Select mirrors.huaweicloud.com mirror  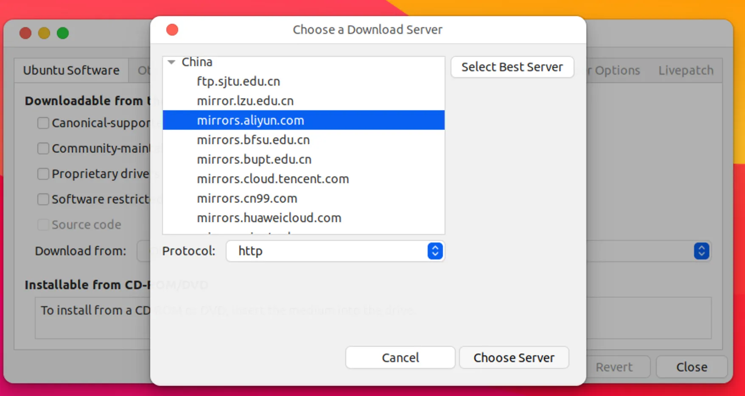269,218
